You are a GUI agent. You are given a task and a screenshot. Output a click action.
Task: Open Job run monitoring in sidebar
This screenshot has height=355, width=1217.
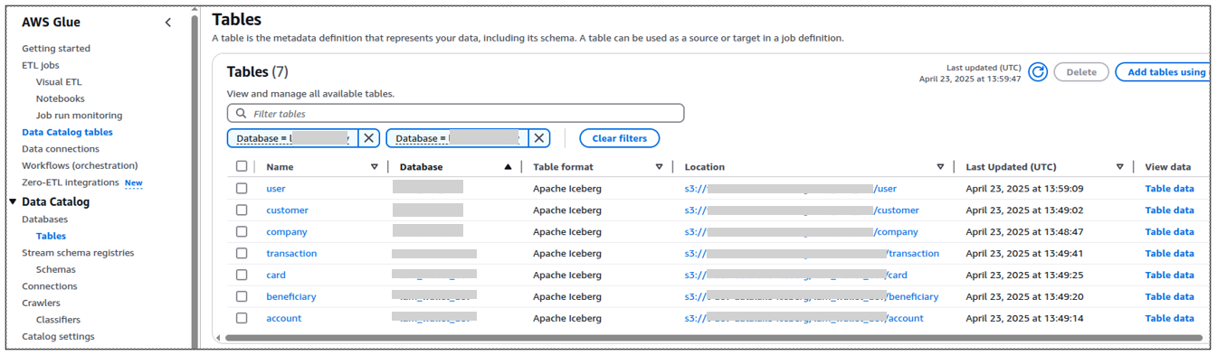click(x=79, y=116)
